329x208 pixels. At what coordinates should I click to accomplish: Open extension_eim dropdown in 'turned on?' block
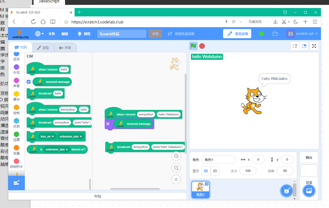(x=57, y=149)
